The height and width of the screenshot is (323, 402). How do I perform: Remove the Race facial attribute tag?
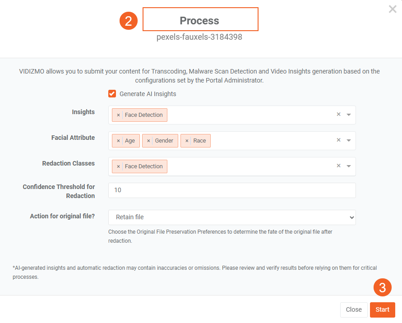(x=187, y=141)
